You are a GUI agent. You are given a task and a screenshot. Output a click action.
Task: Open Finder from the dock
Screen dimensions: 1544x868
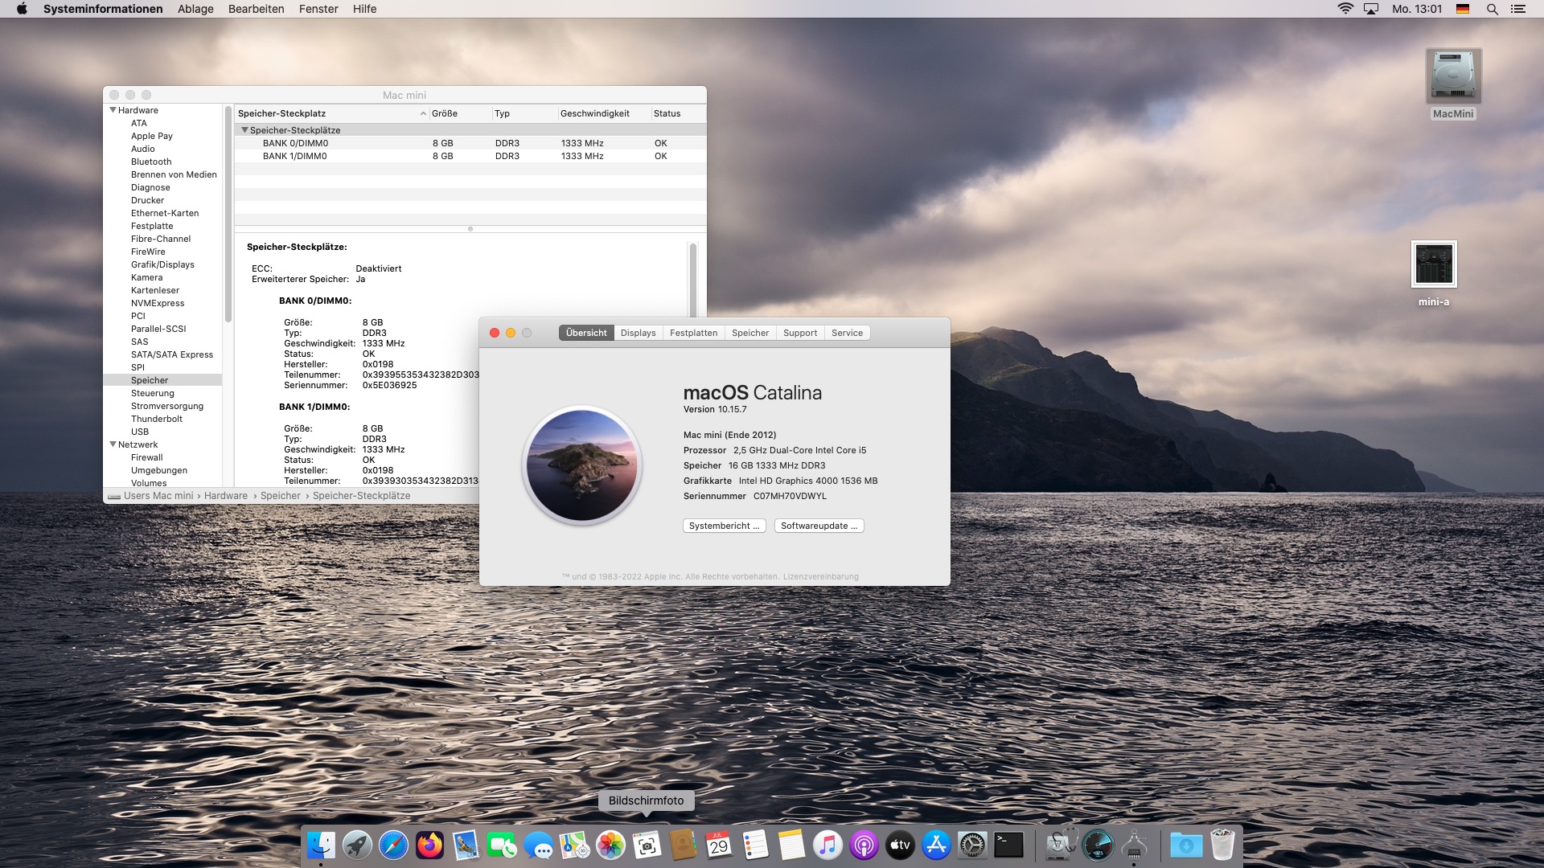(x=321, y=845)
